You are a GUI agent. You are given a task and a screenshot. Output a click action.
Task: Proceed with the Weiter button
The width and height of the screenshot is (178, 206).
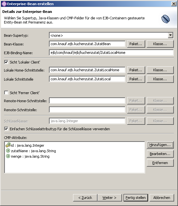[x=109, y=198]
